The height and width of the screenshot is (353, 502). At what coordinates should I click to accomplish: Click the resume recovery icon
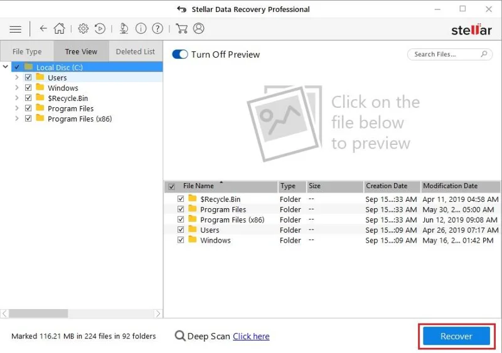(100, 28)
